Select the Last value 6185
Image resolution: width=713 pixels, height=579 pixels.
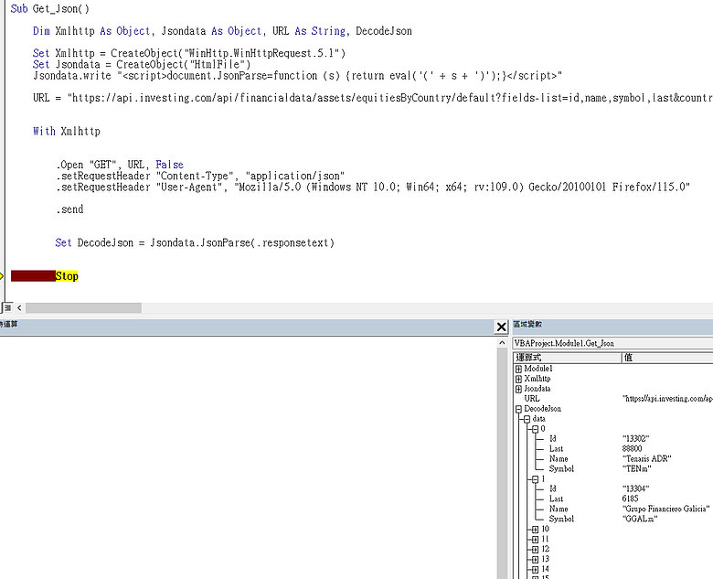click(630, 499)
